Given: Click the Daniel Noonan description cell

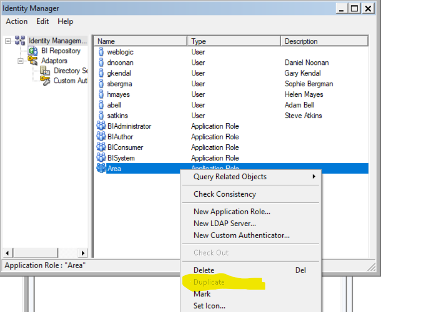Looking at the screenshot, I should point(307,62).
